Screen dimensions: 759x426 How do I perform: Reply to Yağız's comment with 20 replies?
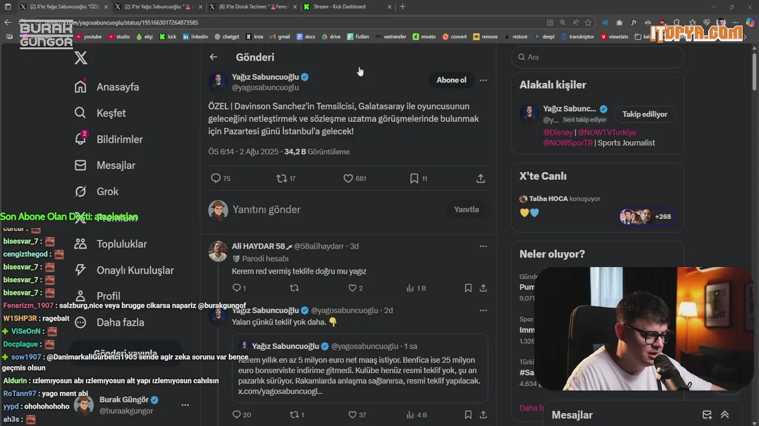241,415
